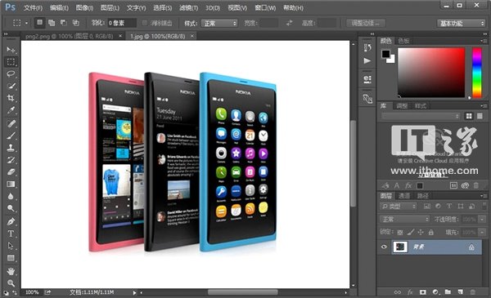The width and height of the screenshot is (491, 298).
Task: Hide the 背景 layer with eye icon
Action: pos(384,247)
